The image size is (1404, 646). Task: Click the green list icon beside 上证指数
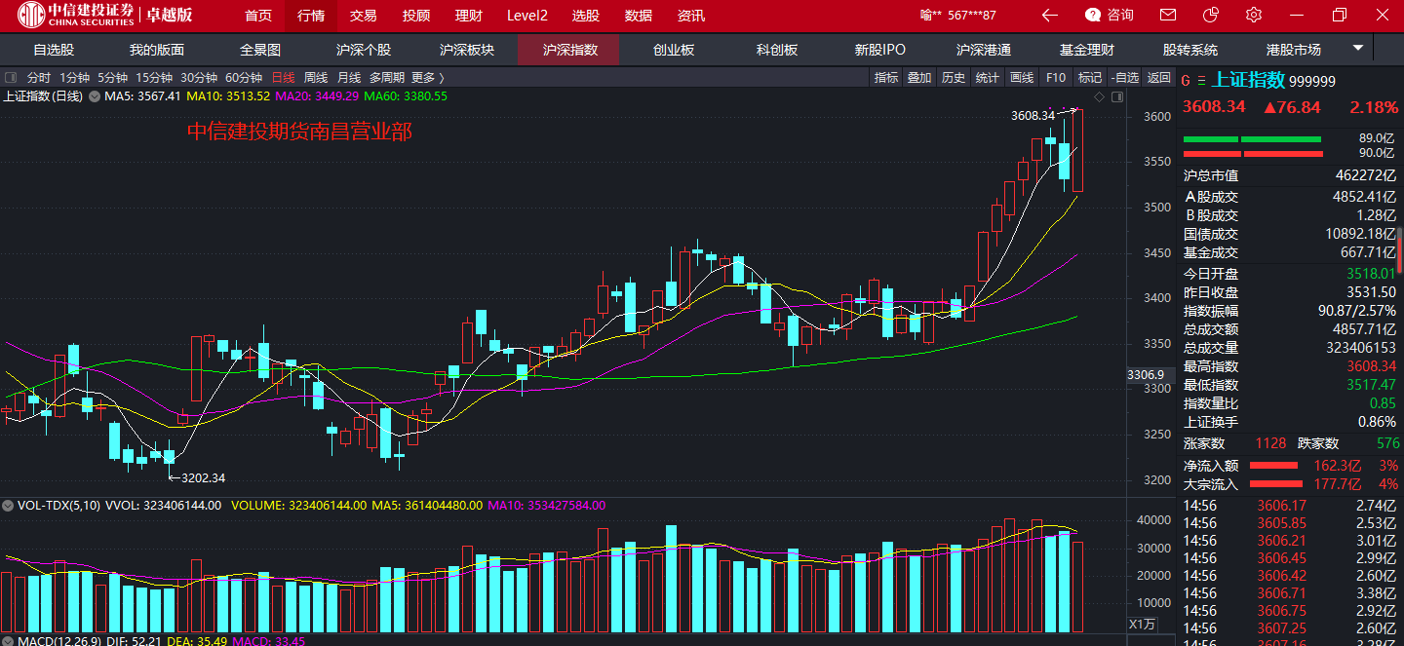pos(1201,81)
